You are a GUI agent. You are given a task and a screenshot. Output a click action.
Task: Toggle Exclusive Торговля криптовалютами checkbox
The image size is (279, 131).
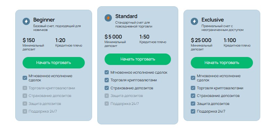click(x=193, y=88)
